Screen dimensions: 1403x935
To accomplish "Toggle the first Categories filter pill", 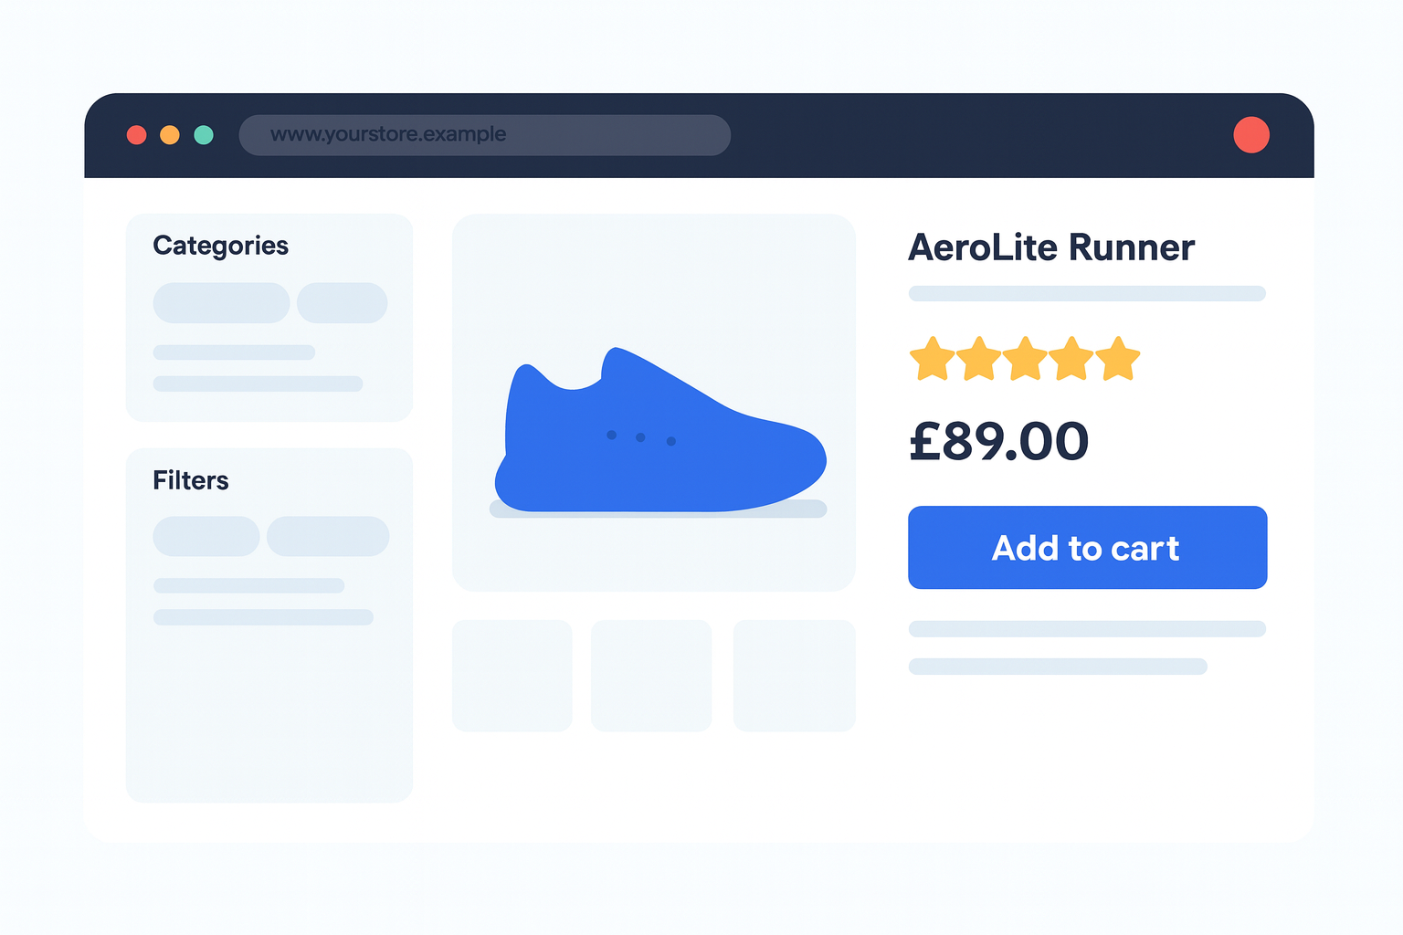I will [220, 302].
